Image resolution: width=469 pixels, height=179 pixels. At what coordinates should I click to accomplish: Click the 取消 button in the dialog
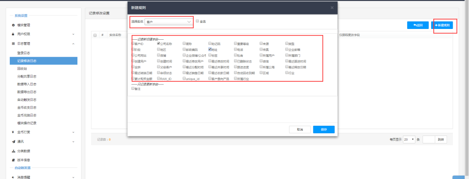(300, 129)
